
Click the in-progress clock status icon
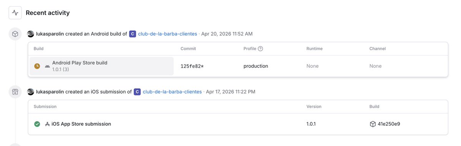(37, 66)
